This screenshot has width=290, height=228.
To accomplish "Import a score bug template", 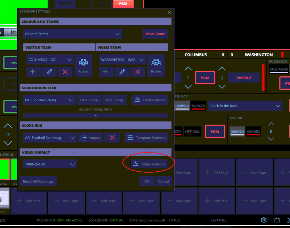I will click(91, 138).
